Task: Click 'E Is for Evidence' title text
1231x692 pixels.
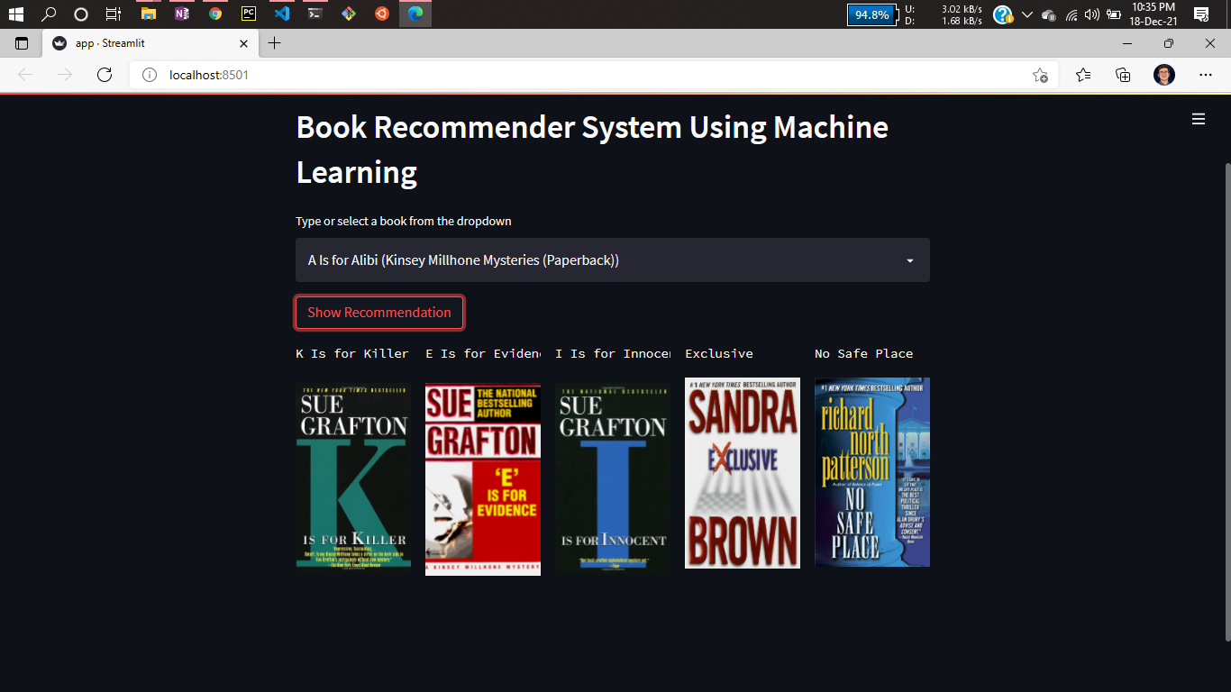Action: pyautogui.click(x=483, y=353)
